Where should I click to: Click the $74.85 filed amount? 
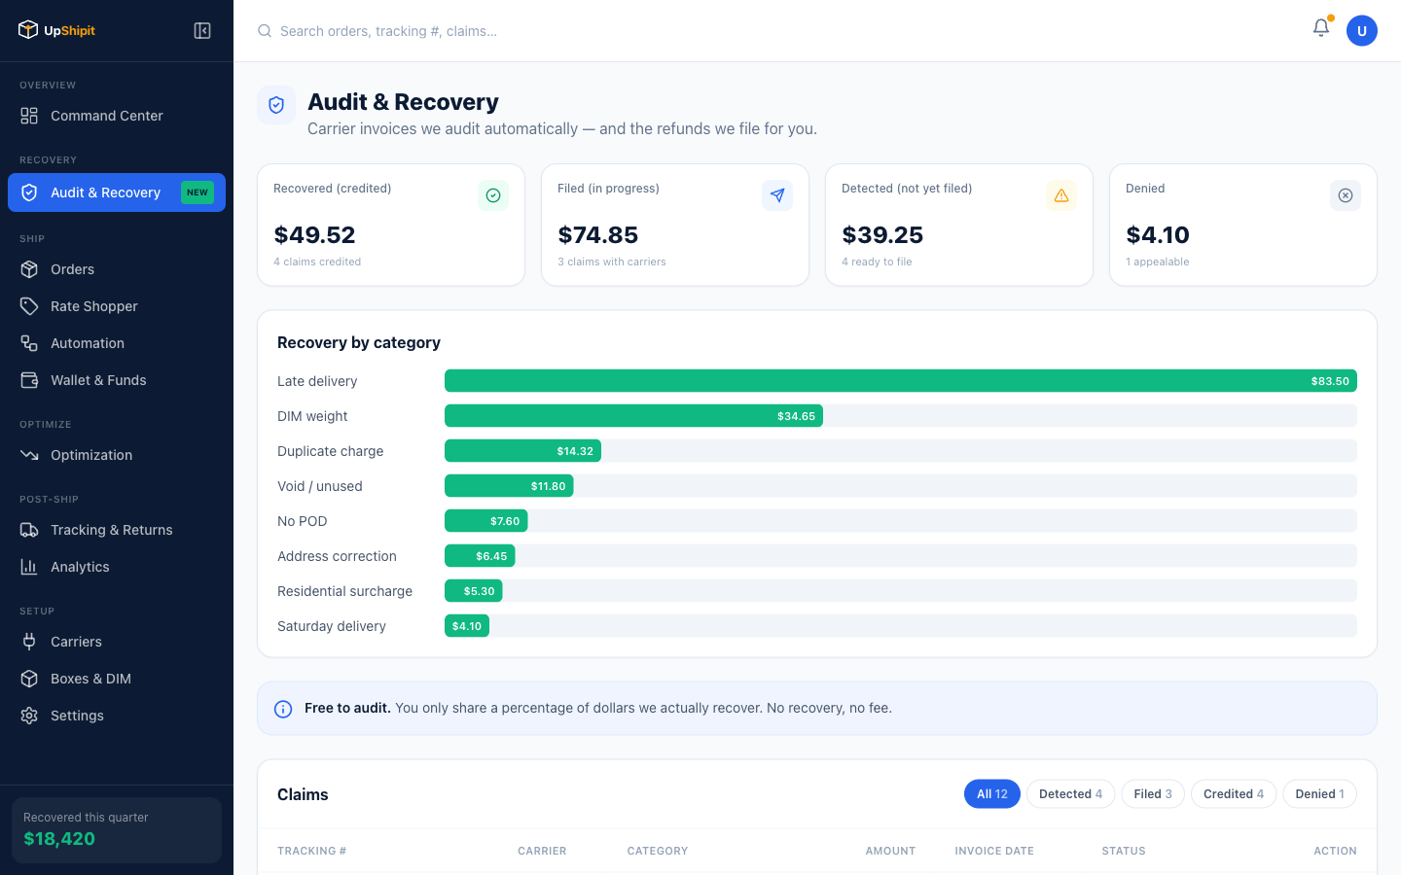click(598, 235)
